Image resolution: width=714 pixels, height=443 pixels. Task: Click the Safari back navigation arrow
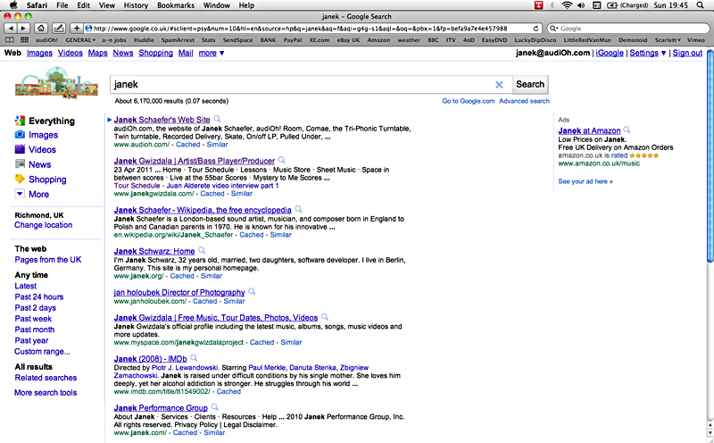[x=10, y=29]
